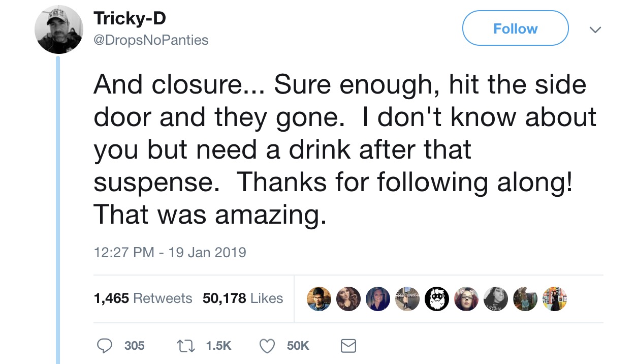Follow the Tricky-D account
The image size is (636, 364).
click(515, 28)
